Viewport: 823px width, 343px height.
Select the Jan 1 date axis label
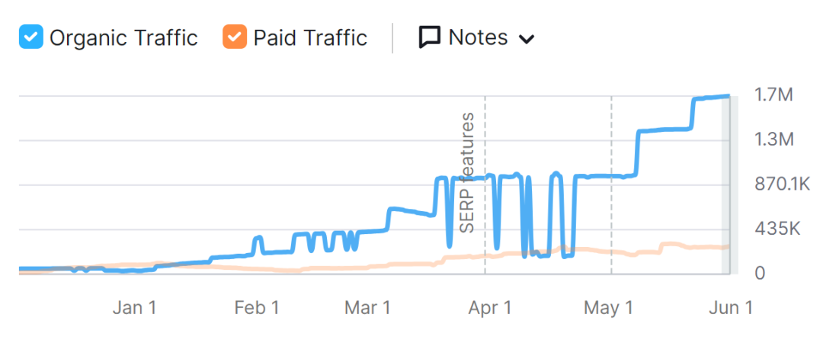tap(134, 308)
